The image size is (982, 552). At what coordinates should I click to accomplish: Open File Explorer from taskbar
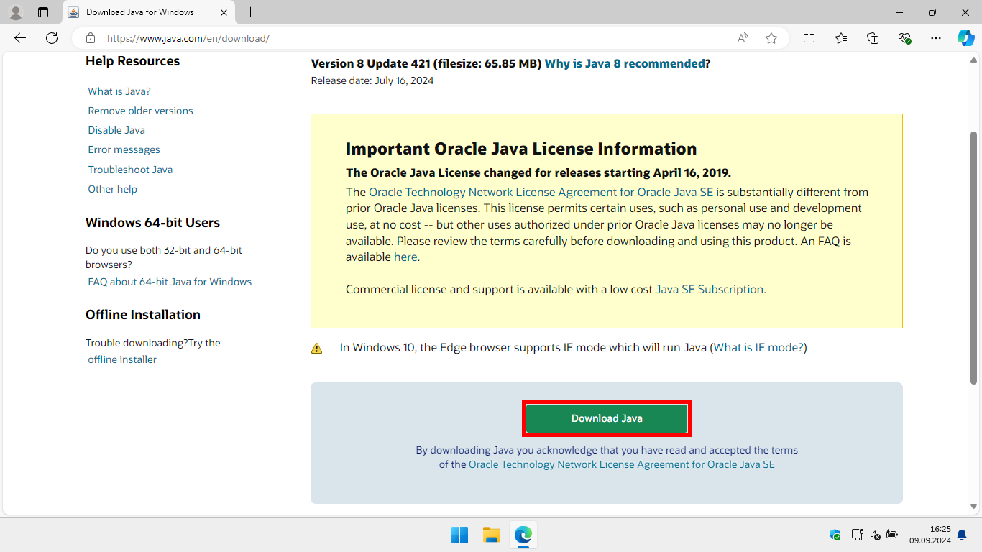tap(491, 535)
